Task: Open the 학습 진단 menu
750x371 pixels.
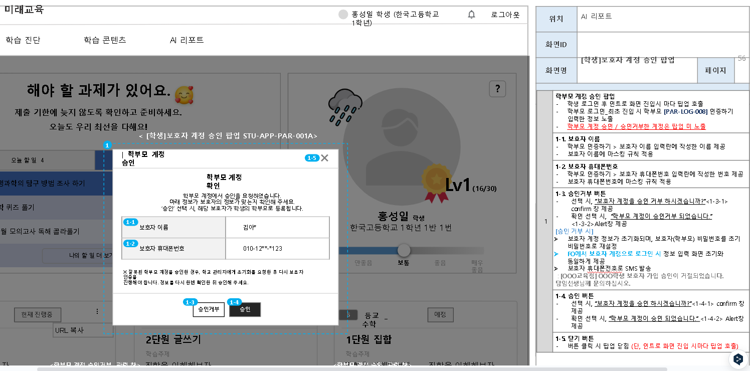Action: [x=23, y=40]
